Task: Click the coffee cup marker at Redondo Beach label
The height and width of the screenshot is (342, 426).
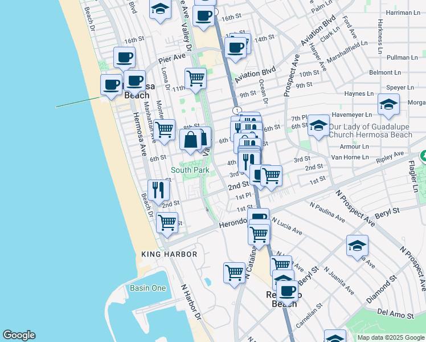Action: pyautogui.click(x=288, y=291)
